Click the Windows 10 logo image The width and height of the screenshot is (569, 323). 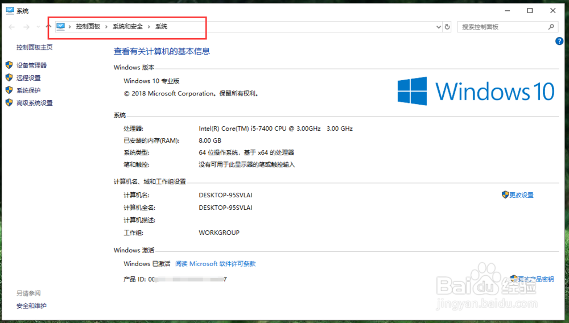476,91
